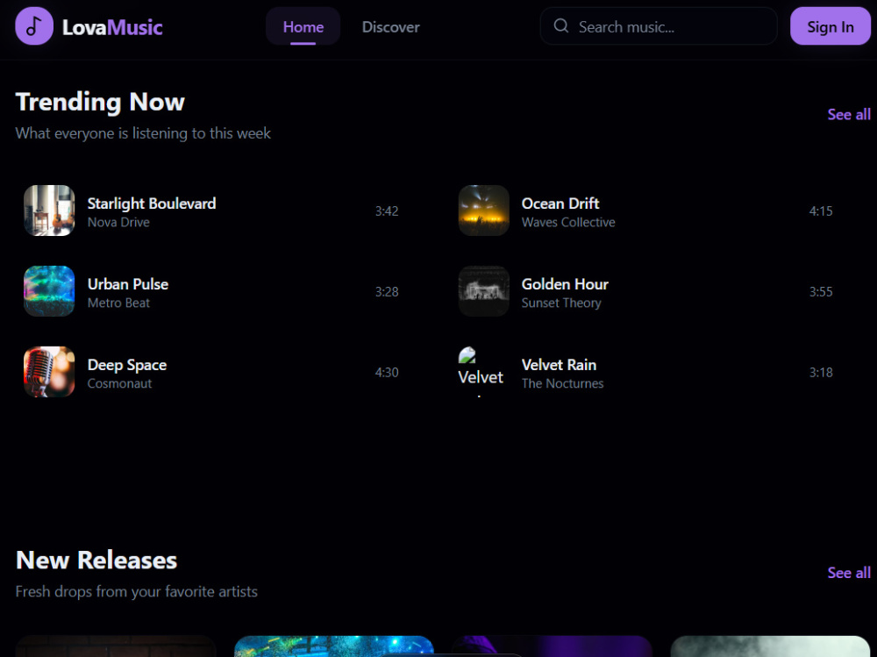
Task: Click See all for Trending Now
Action: coord(848,114)
